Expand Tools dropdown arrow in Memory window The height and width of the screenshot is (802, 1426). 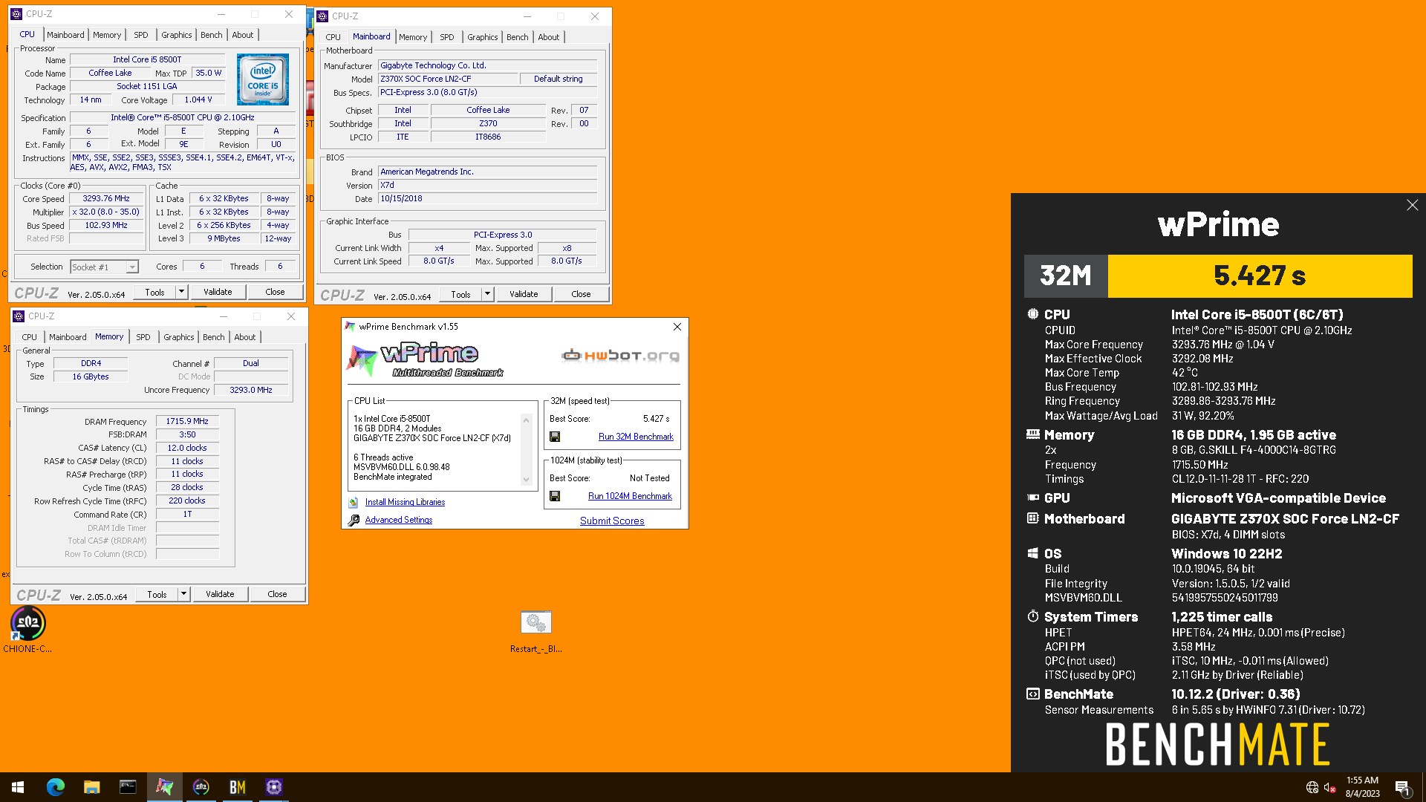pos(183,594)
